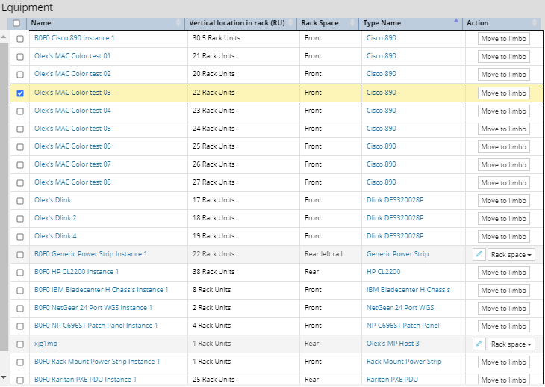The image size is (545, 387).
Task: Check the B0F0 HP CL2200 Instance 1 checkbox
Action: click(20, 272)
